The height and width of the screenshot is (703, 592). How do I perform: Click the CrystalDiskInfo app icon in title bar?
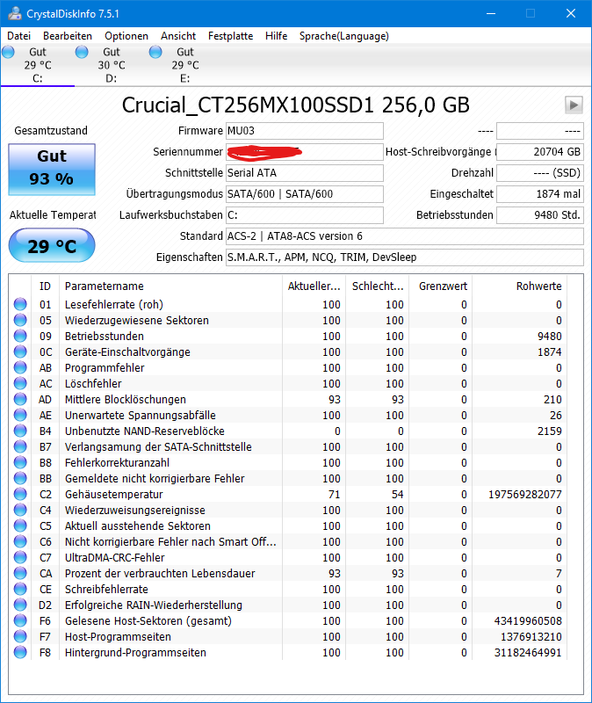pos(14,13)
